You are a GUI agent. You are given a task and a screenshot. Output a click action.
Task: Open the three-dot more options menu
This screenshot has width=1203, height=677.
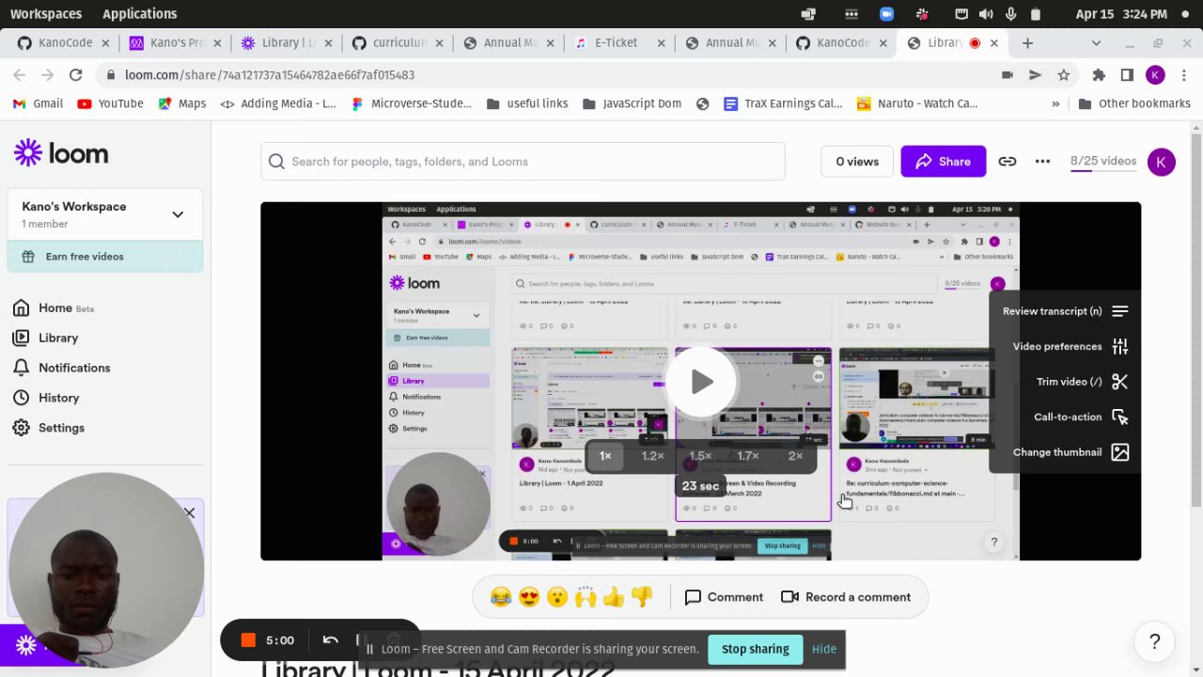[x=1042, y=162]
